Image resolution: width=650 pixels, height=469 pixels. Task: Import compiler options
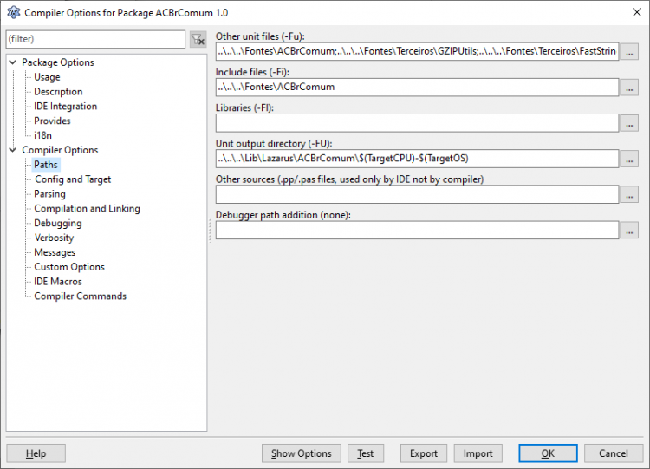pyautogui.click(x=478, y=453)
